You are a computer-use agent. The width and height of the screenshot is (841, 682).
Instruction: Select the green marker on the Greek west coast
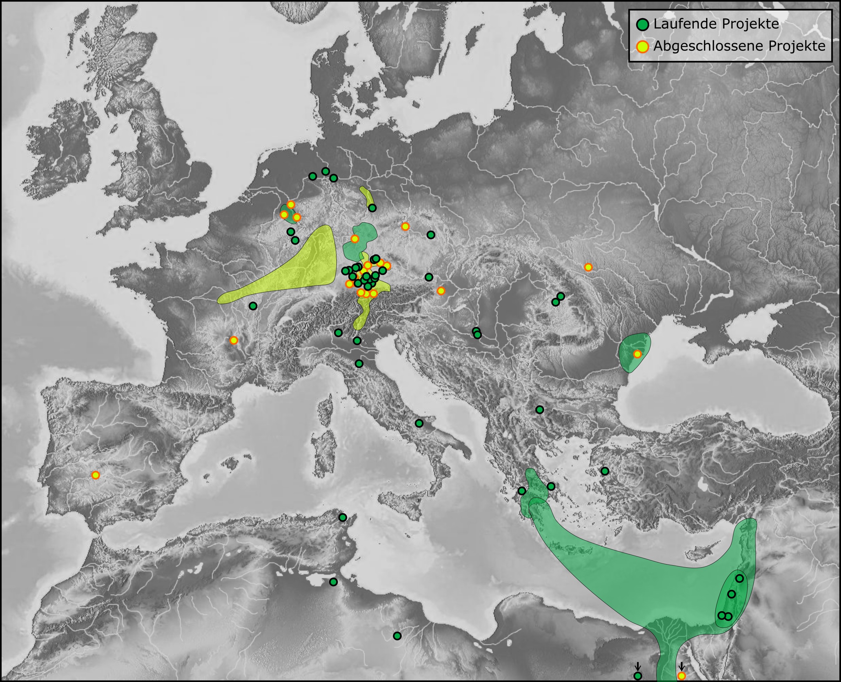pos(522,491)
